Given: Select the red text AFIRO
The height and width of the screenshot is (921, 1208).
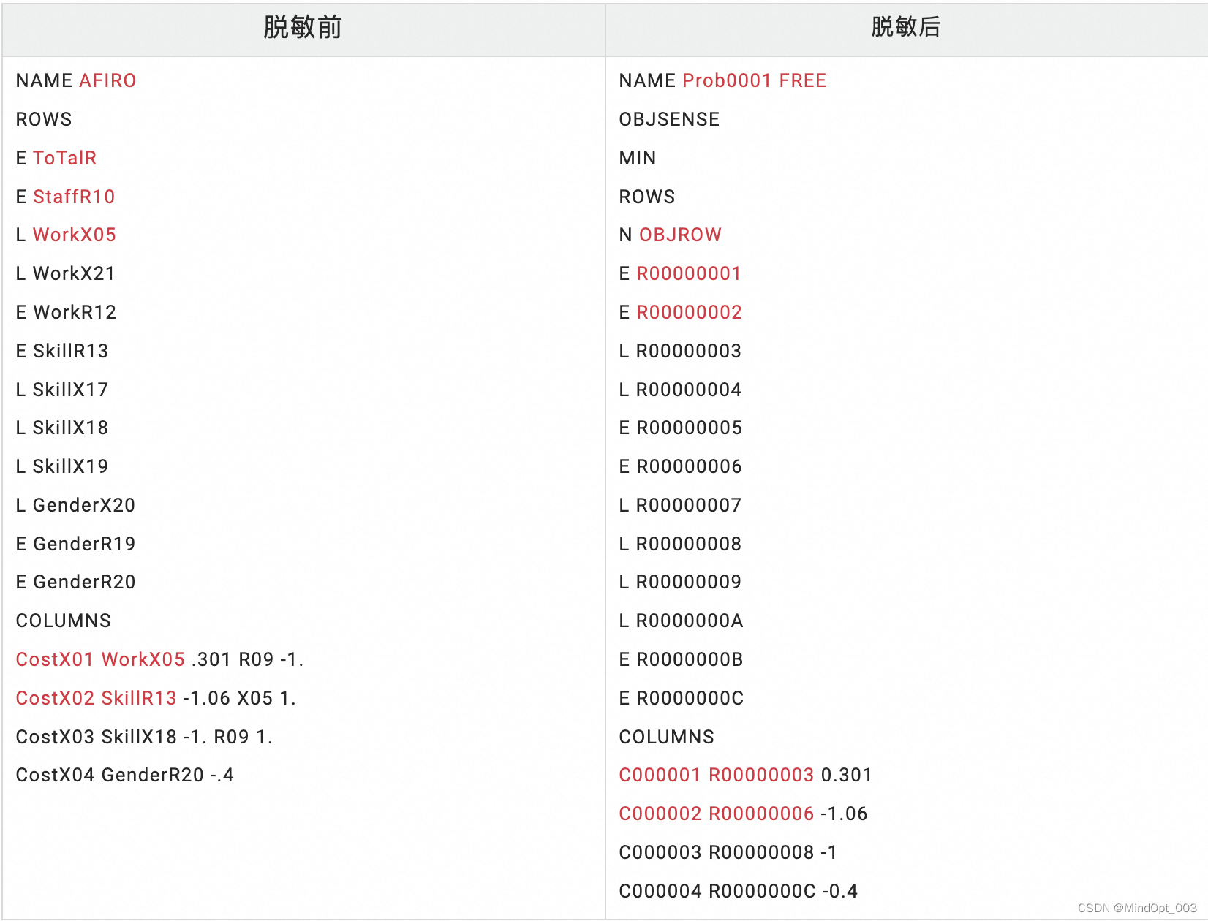Looking at the screenshot, I should pyautogui.click(x=107, y=80).
